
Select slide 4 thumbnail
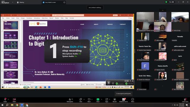coord(11,55)
